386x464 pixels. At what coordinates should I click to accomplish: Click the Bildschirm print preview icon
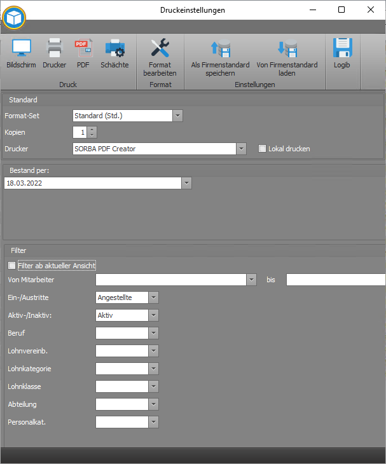tap(21, 50)
